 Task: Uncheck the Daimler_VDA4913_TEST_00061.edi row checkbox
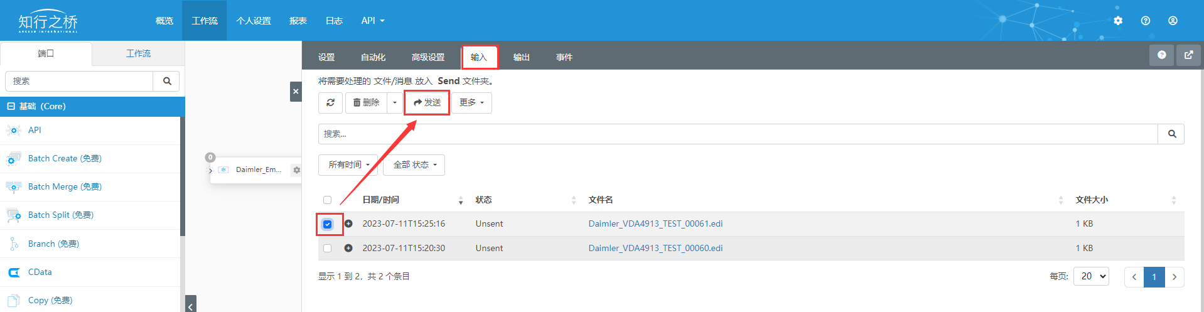[x=327, y=224]
